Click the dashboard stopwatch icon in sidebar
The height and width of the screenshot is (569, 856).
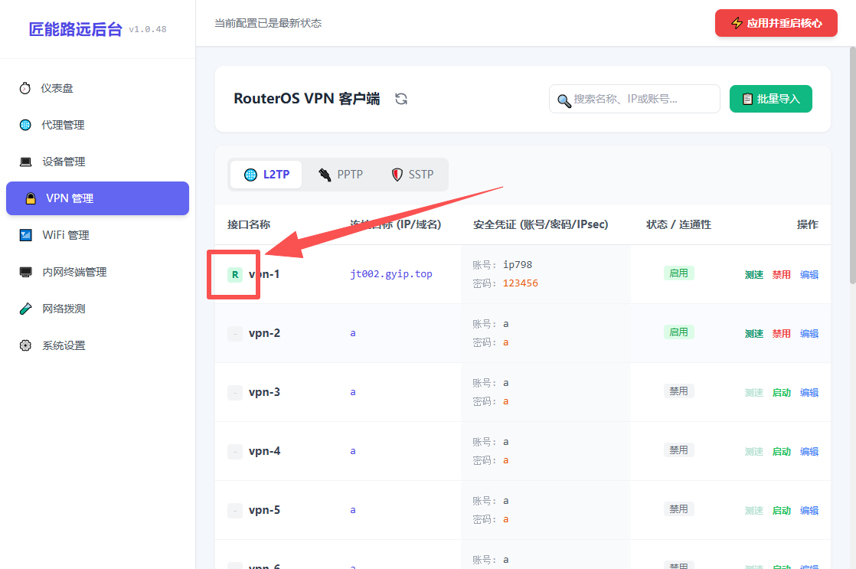tap(25, 88)
